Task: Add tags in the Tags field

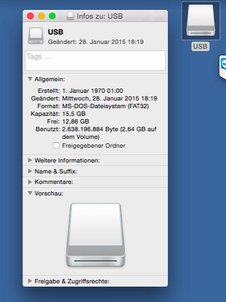Action: (x=95, y=60)
